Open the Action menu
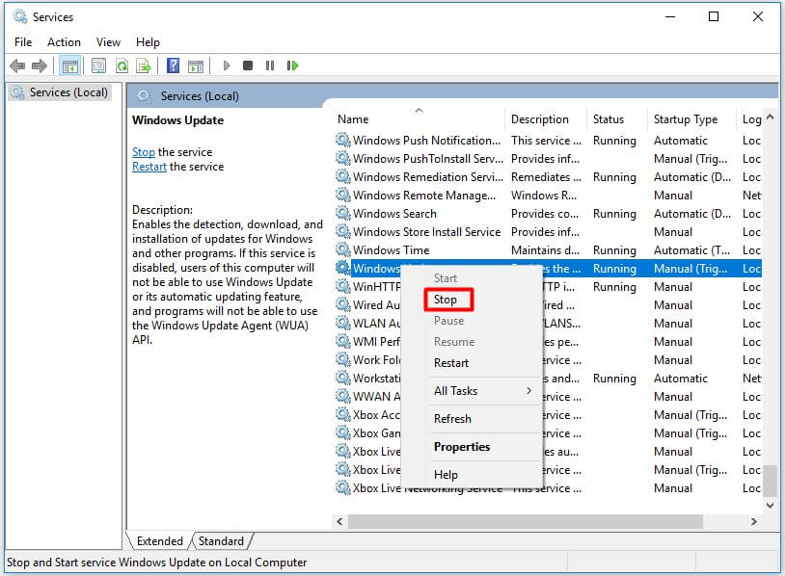Viewport: 785px width, 576px height. [64, 42]
